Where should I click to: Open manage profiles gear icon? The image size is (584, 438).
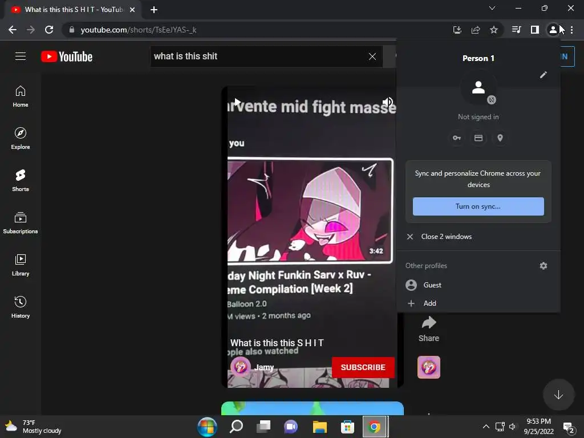coord(544,266)
